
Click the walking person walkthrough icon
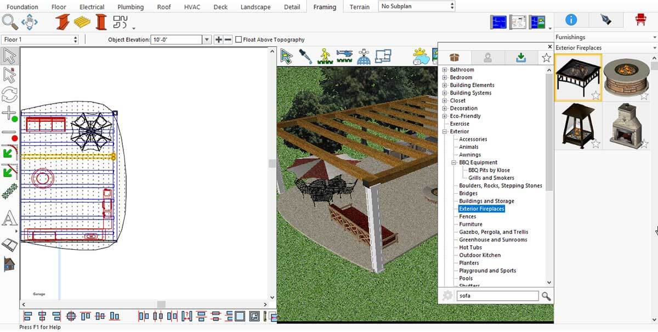(x=325, y=56)
